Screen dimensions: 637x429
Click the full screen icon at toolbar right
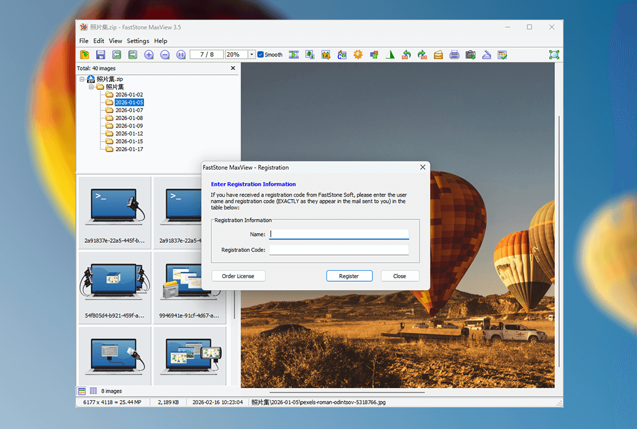point(554,55)
